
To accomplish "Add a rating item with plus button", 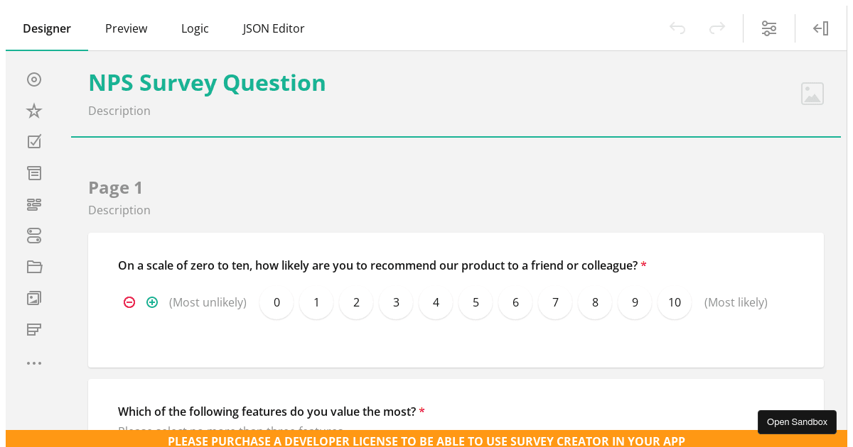I will [152, 302].
